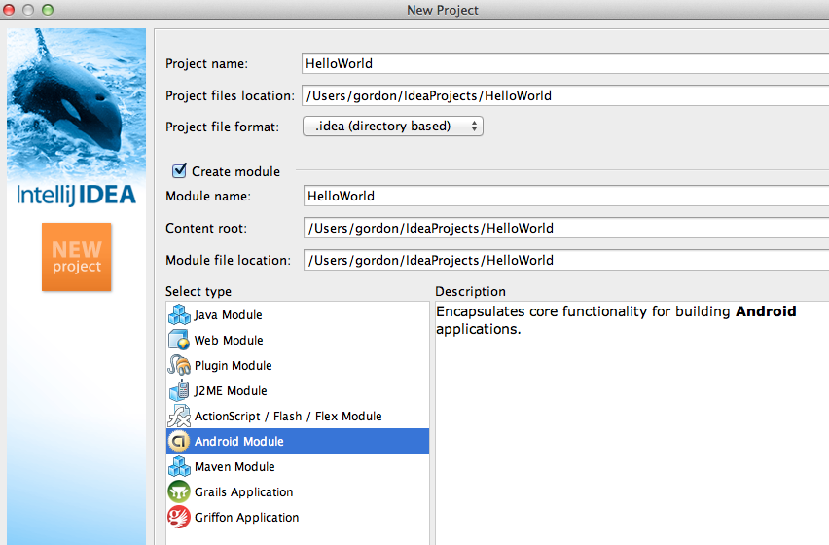Select Java Module from type list
Image resolution: width=829 pixels, height=545 pixels.
point(228,315)
